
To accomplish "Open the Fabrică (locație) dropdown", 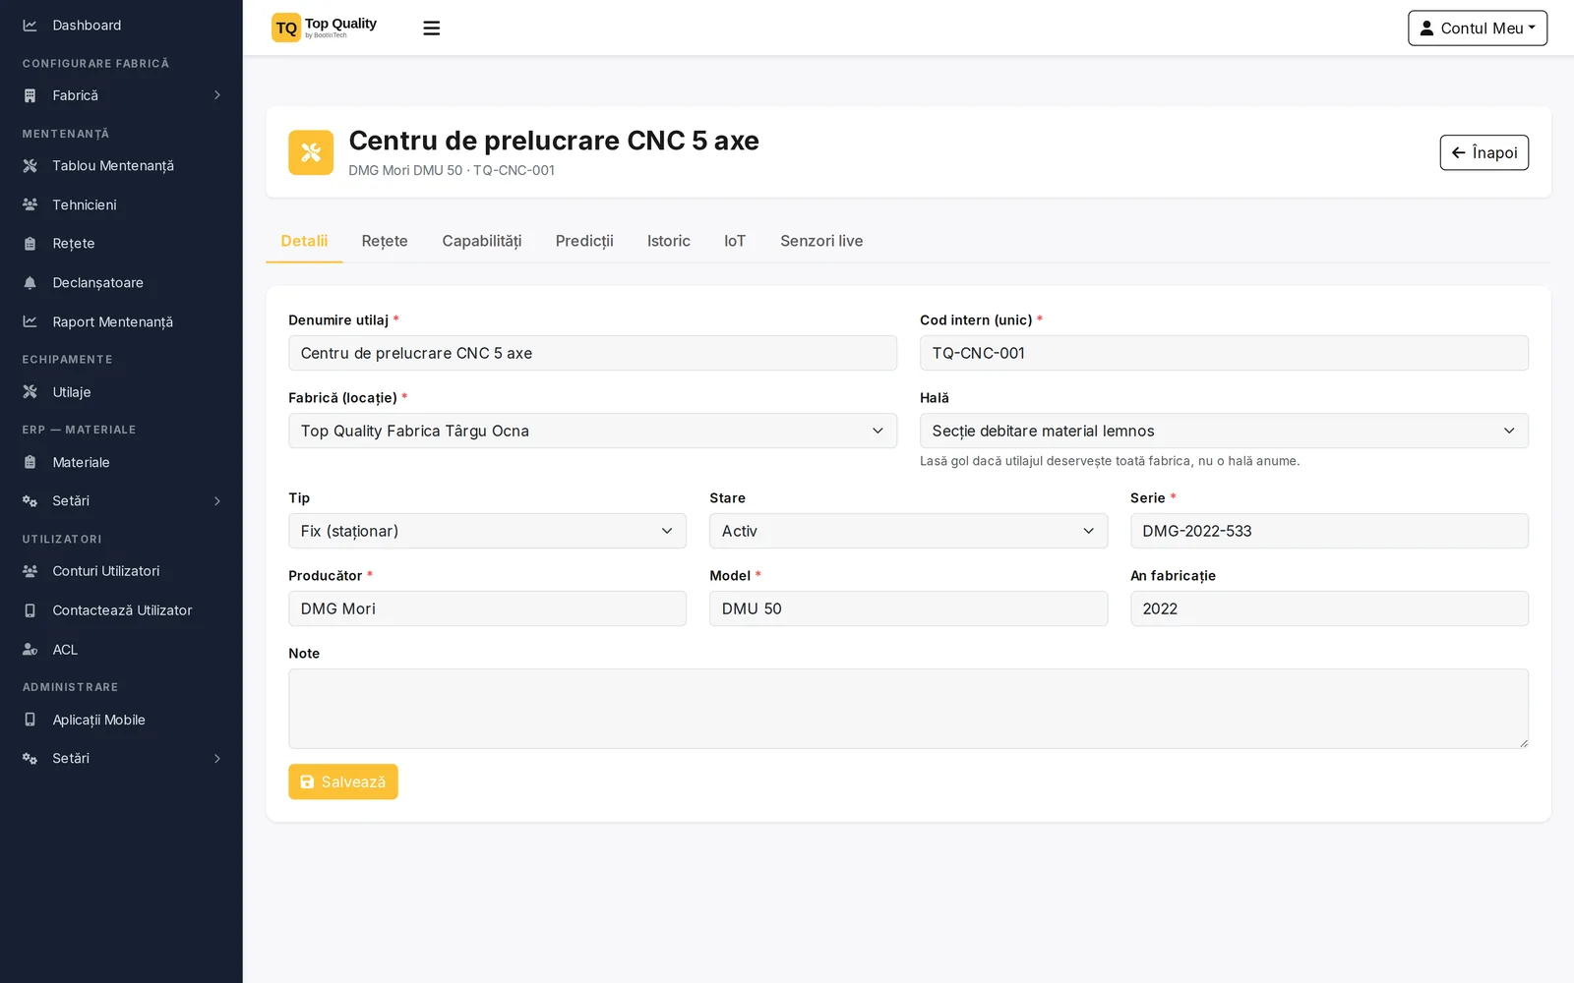I will coord(592,431).
